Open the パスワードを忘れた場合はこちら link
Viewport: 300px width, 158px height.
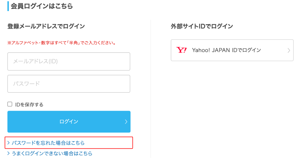click(48, 143)
